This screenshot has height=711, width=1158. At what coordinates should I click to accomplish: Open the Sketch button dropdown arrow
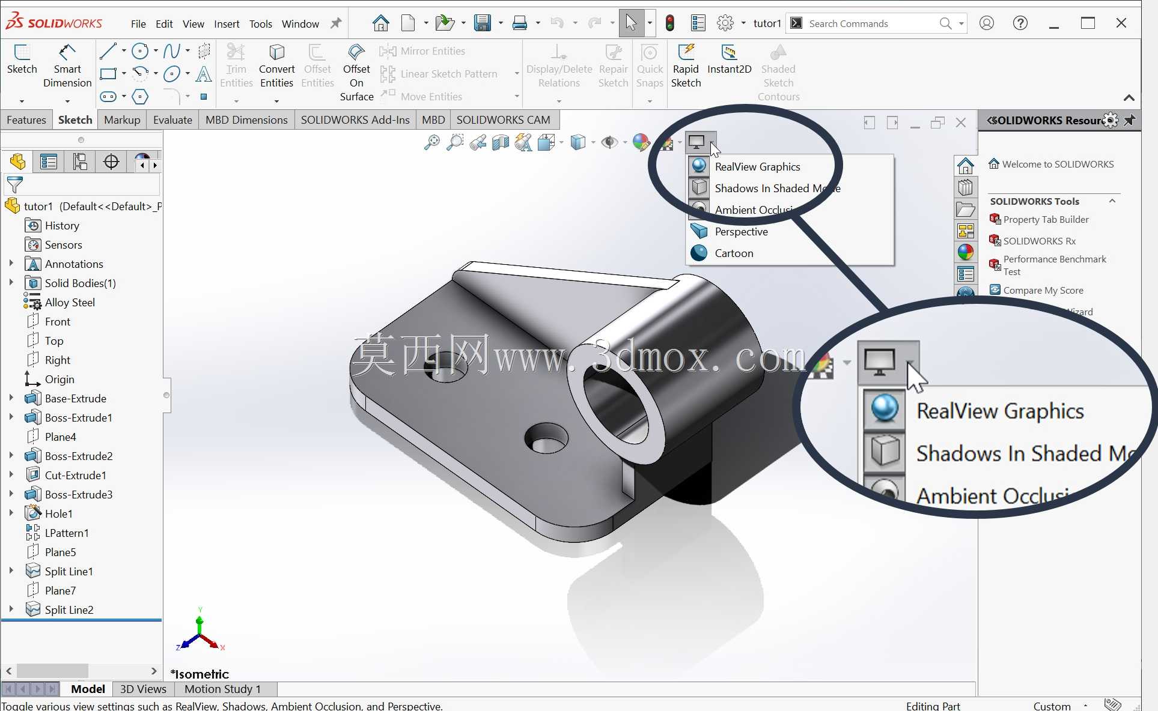point(22,101)
